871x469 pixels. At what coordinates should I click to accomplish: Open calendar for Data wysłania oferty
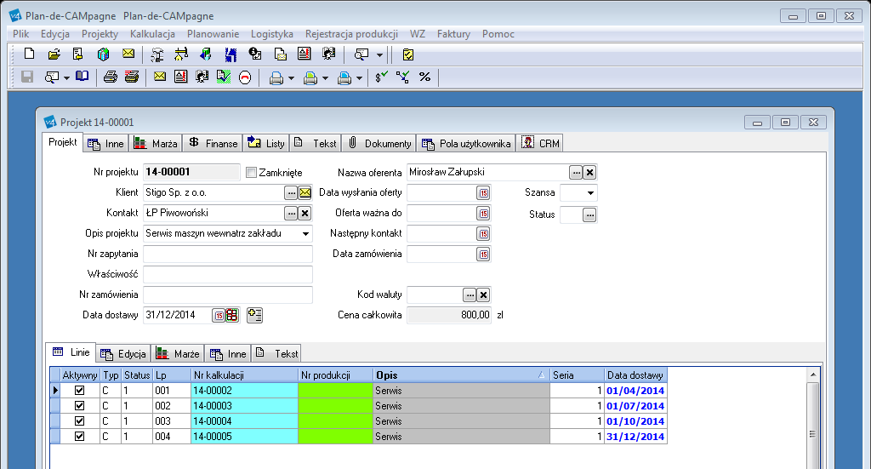click(x=483, y=193)
